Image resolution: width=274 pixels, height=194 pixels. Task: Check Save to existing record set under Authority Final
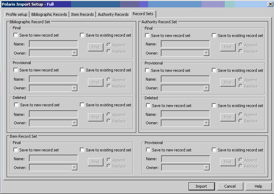(214, 35)
